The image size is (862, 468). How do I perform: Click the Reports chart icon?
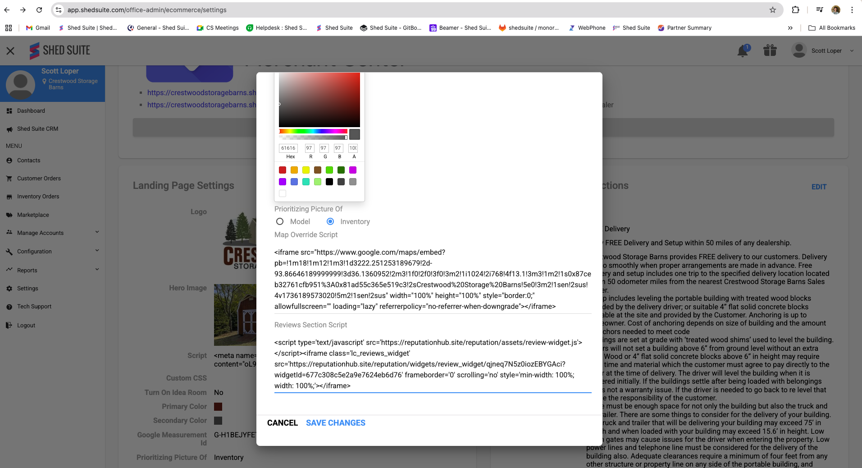(9, 270)
